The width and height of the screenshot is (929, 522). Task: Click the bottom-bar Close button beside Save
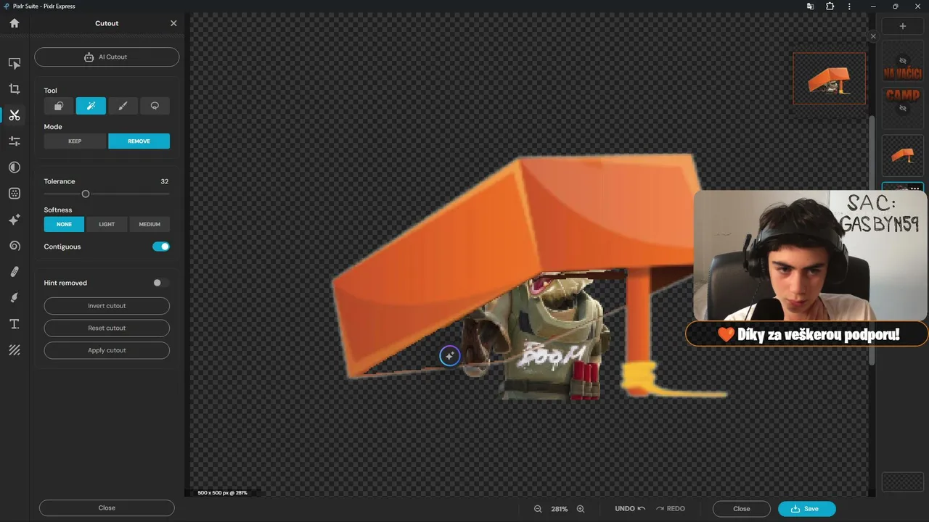[741, 509]
